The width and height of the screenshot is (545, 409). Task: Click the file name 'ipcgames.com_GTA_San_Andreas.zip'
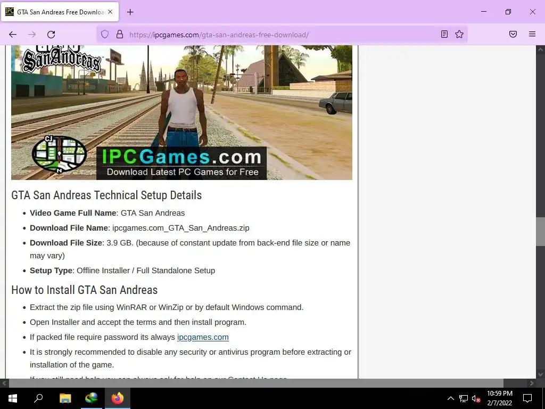(x=181, y=228)
